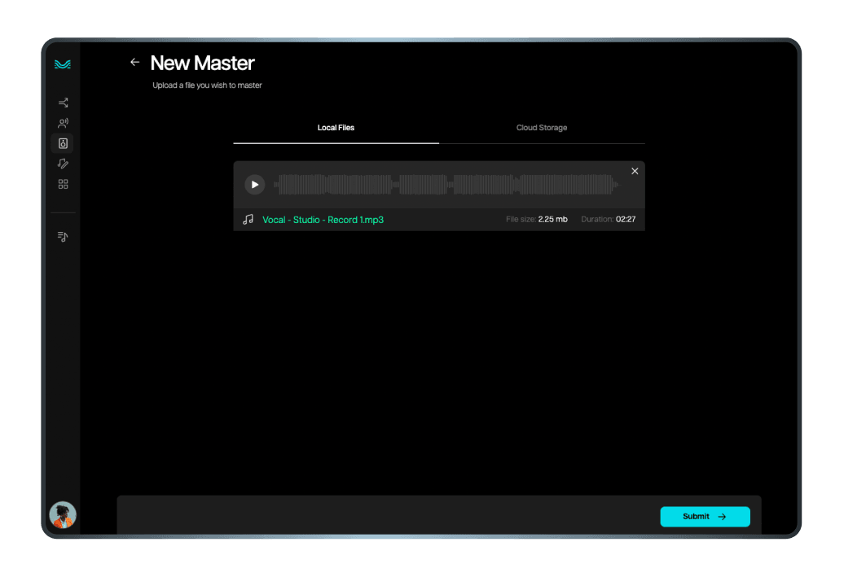
Task: Switch to the Local Files tab
Action: point(336,128)
